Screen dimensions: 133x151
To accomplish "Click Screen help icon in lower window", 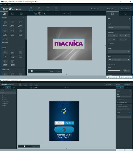I will pos(131,91).
